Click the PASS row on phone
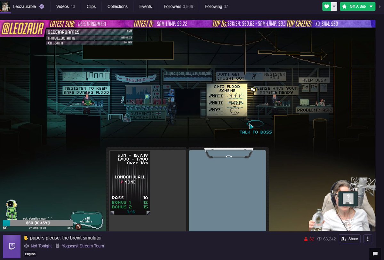The image size is (384, 260). coord(130,198)
